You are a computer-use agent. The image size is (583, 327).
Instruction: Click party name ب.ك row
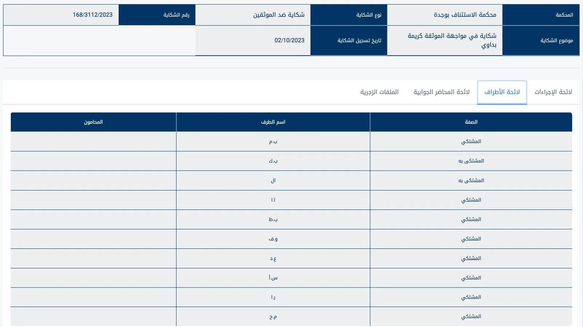(x=273, y=161)
